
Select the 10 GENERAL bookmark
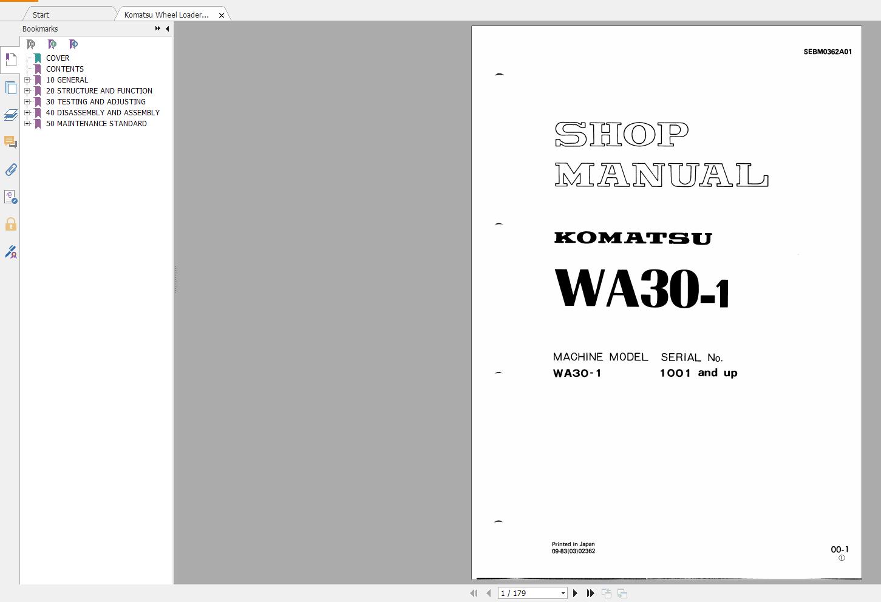coord(67,79)
